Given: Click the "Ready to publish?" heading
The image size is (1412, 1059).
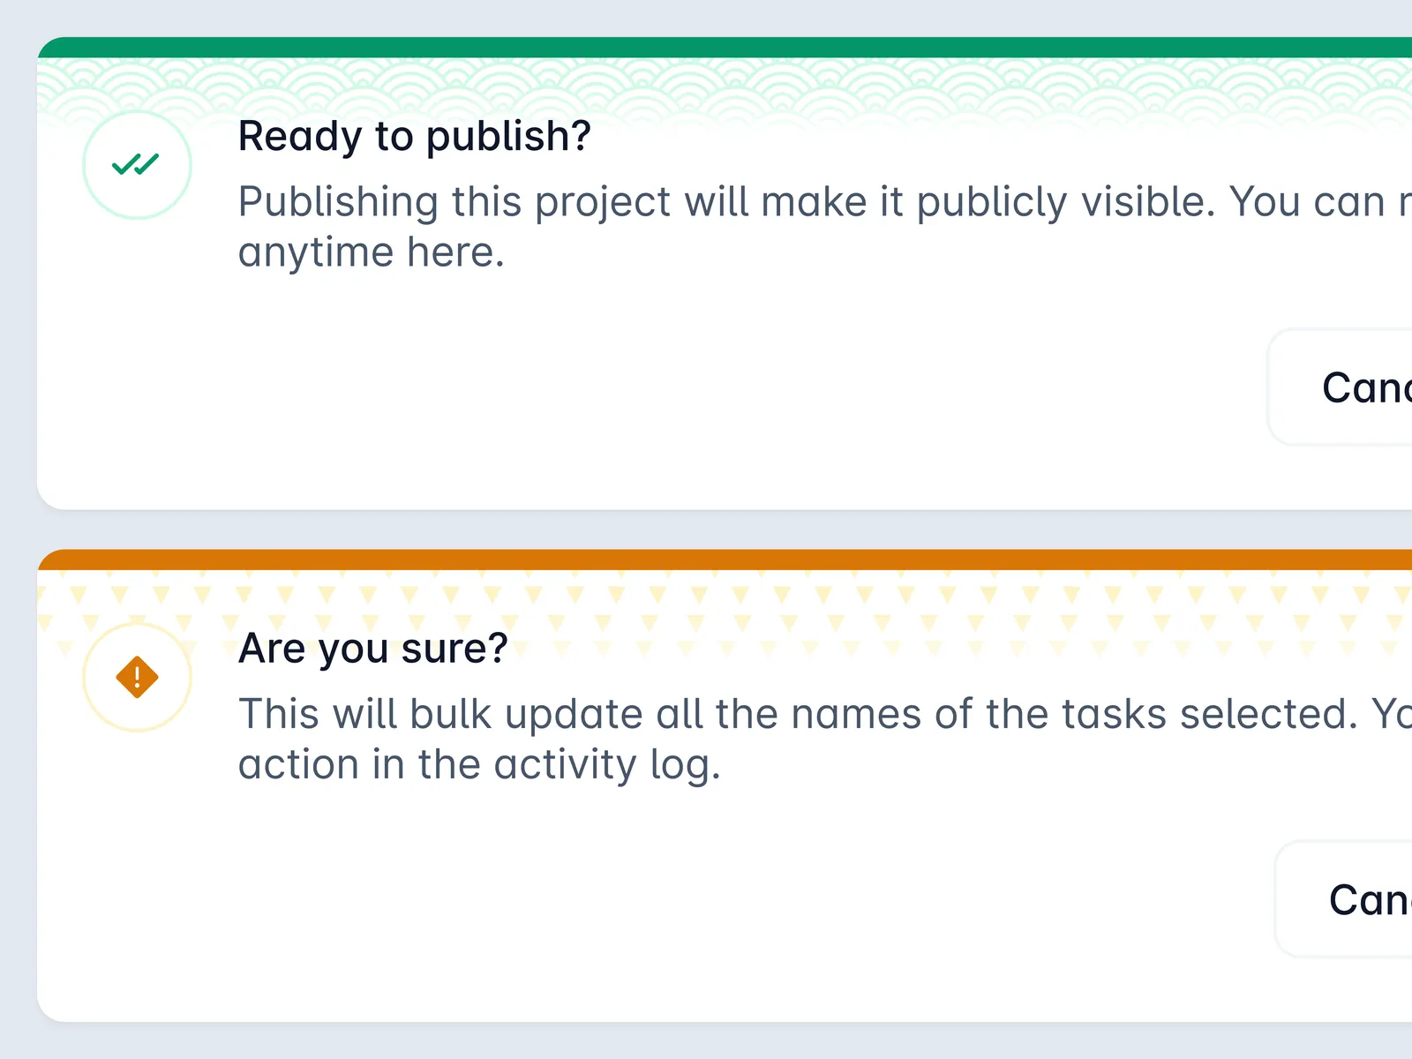Looking at the screenshot, I should [x=414, y=137].
